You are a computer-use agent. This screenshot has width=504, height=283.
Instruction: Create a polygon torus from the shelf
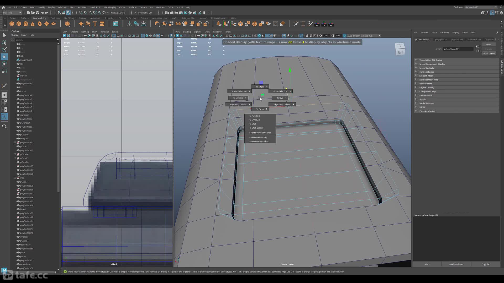pyautogui.click(x=40, y=24)
